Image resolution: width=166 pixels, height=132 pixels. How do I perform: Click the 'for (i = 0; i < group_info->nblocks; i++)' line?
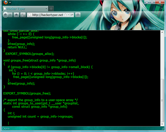[43, 74]
